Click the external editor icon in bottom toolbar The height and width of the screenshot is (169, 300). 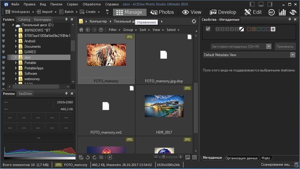81,157
